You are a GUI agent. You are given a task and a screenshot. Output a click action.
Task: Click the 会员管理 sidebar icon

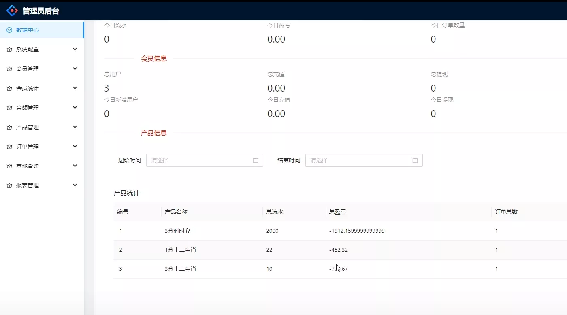click(9, 68)
